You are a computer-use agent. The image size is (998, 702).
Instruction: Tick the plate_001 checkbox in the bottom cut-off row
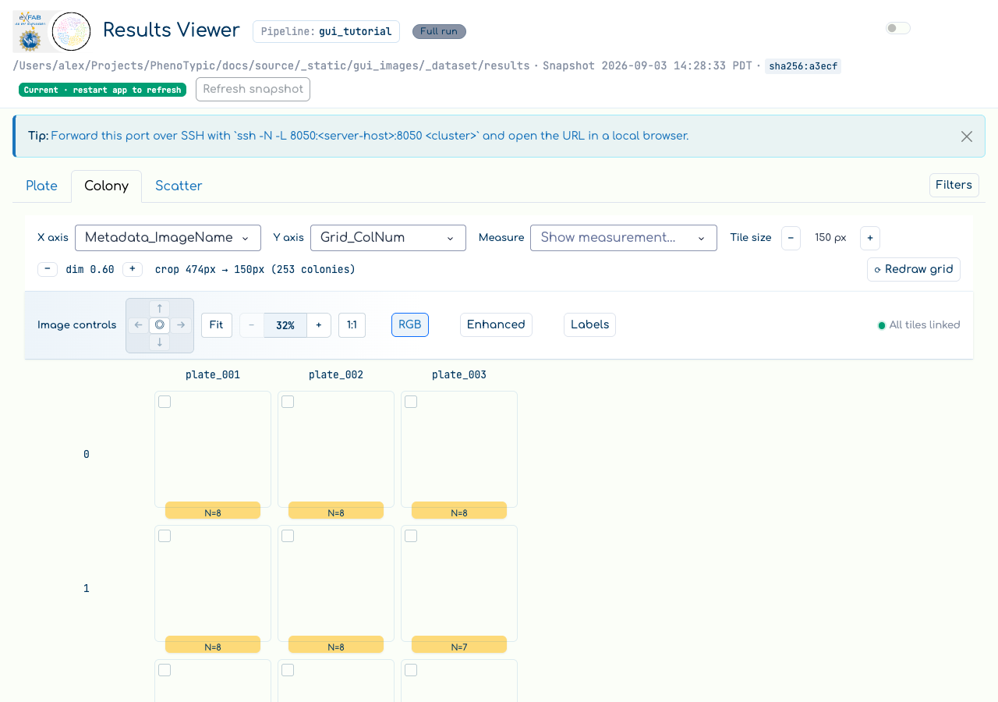click(x=165, y=670)
